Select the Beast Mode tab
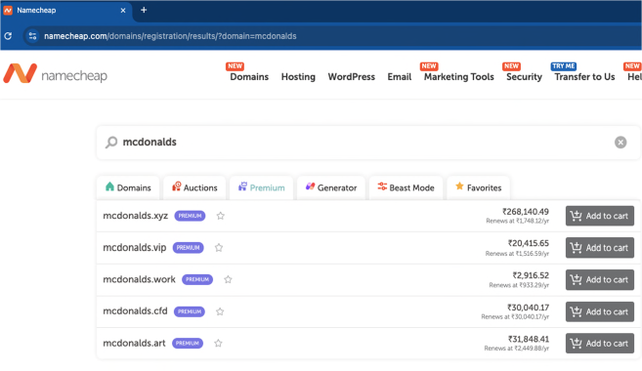This screenshot has height=371, width=642. tap(406, 187)
